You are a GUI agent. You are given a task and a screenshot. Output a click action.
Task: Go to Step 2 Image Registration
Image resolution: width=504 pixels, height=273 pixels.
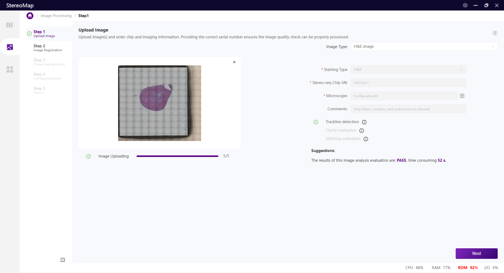(x=47, y=48)
